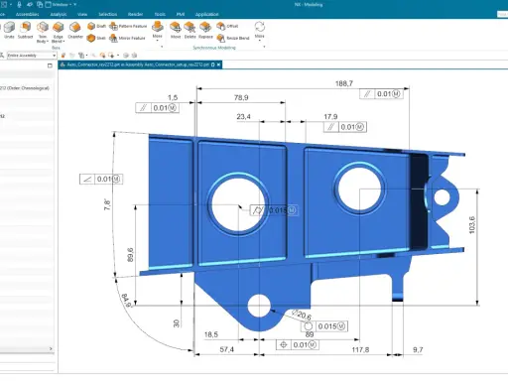508x381 pixels.
Task: Click the third selection bar icon with arrow
Action: point(82,56)
